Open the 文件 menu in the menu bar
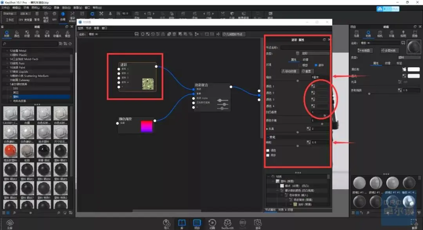 point(5,7)
